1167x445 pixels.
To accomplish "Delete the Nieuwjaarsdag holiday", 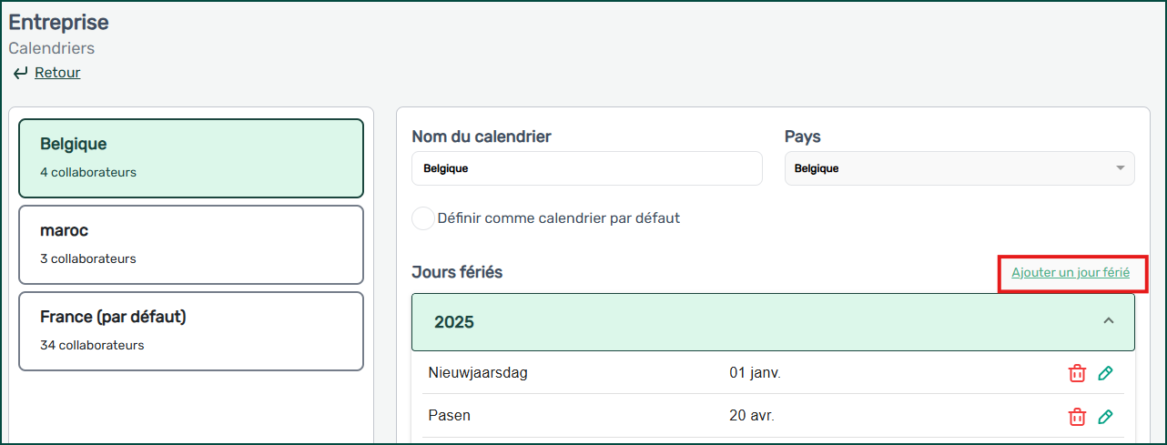I will tap(1077, 373).
